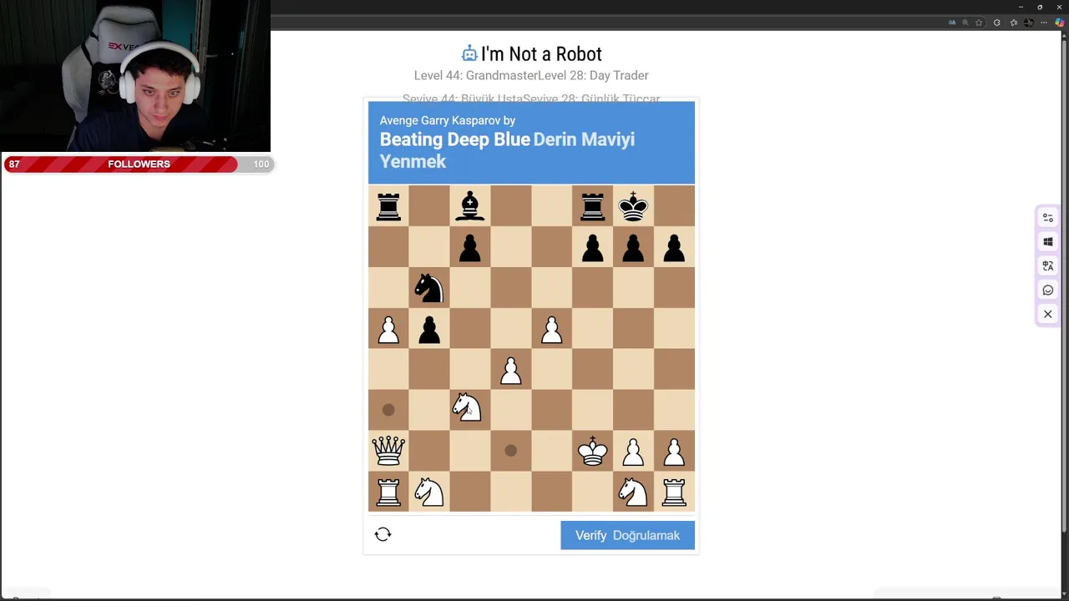Select the white rook on h1
This screenshot has width=1069, height=601.
point(674,492)
